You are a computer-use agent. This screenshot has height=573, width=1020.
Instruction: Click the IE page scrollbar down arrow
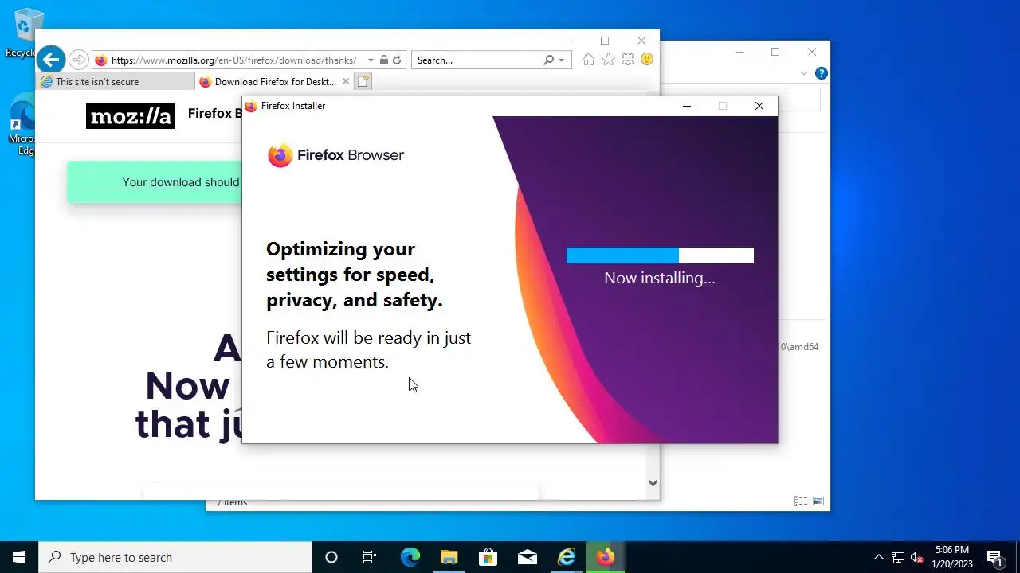pos(653,482)
